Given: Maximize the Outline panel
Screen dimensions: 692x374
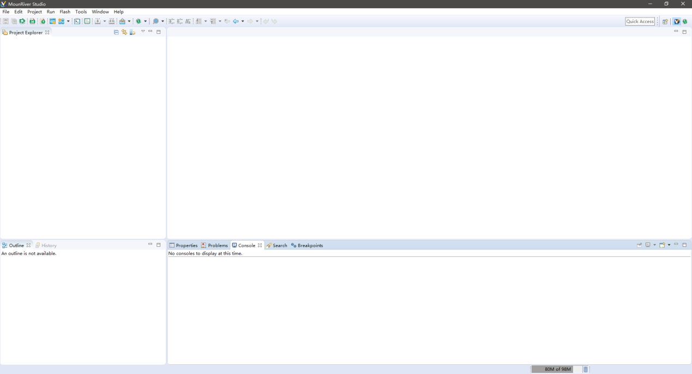Looking at the screenshot, I should [159, 245].
